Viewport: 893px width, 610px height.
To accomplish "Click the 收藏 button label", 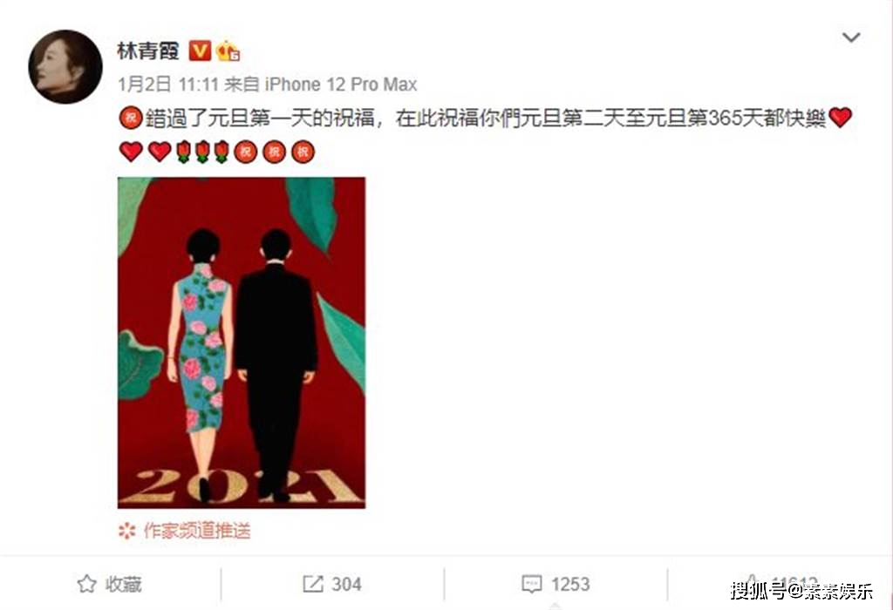I will point(123,585).
